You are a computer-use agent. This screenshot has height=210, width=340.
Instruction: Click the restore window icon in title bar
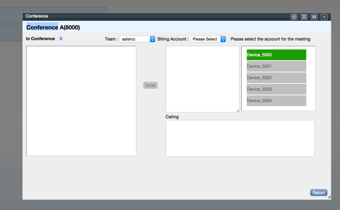click(314, 17)
